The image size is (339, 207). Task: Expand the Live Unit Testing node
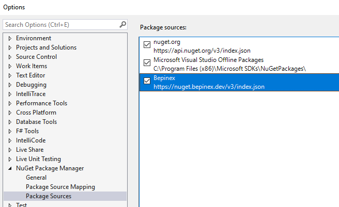(x=10, y=159)
